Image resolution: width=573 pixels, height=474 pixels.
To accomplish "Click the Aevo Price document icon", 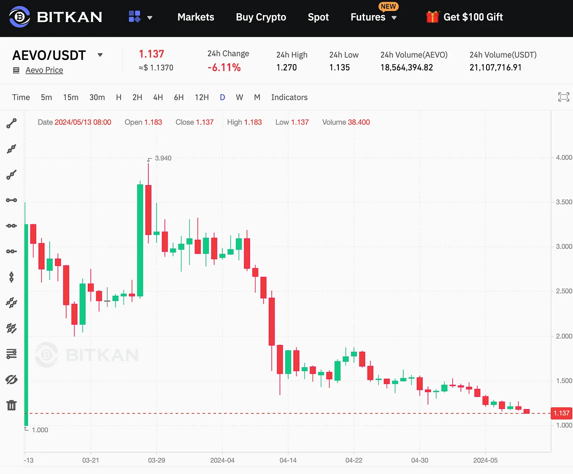I will (16, 70).
